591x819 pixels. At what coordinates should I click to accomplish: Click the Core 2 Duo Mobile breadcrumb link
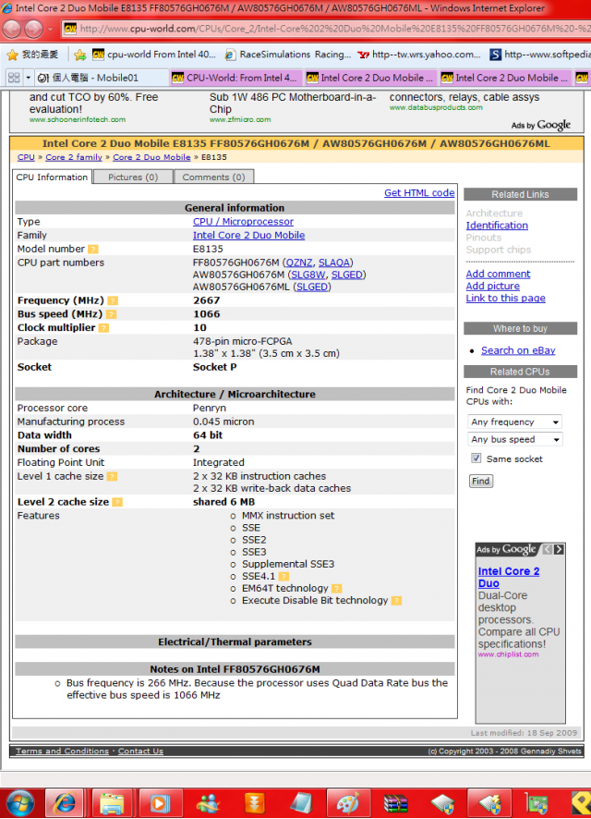(x=151, y=157)
